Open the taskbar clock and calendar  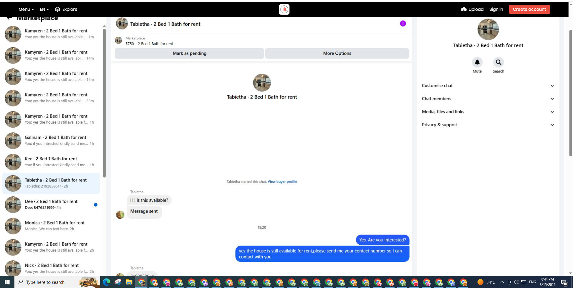point(547,282)
